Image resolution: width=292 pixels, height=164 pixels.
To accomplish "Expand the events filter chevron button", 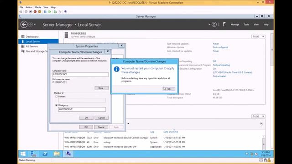I will tap(261, 124).
